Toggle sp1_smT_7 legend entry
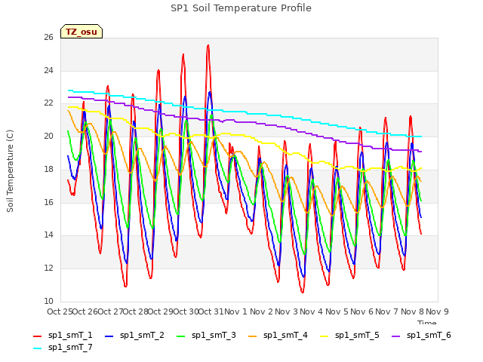The width and height of the screenshot is (483, 362). [63, 347]
